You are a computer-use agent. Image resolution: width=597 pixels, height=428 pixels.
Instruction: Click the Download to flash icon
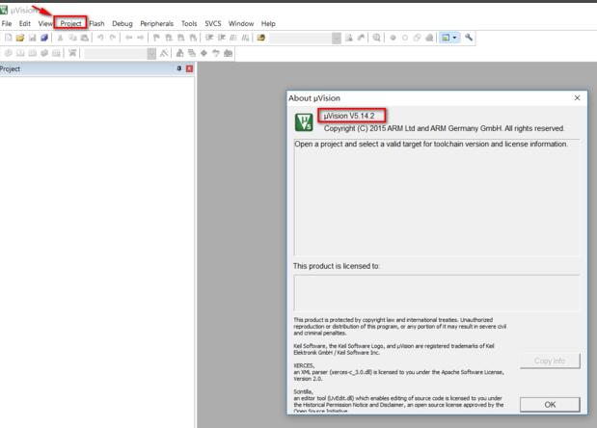click(72, 53)
